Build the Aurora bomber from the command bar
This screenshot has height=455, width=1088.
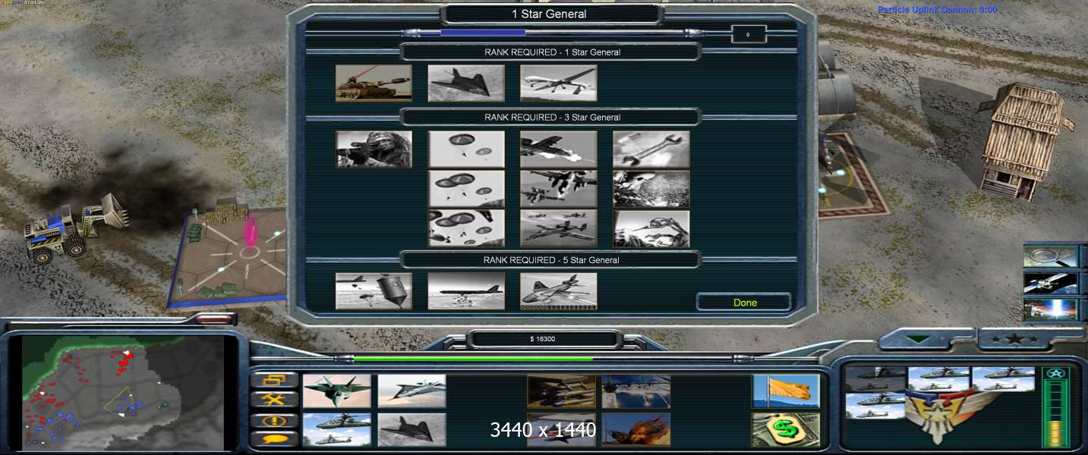[412, 391]
